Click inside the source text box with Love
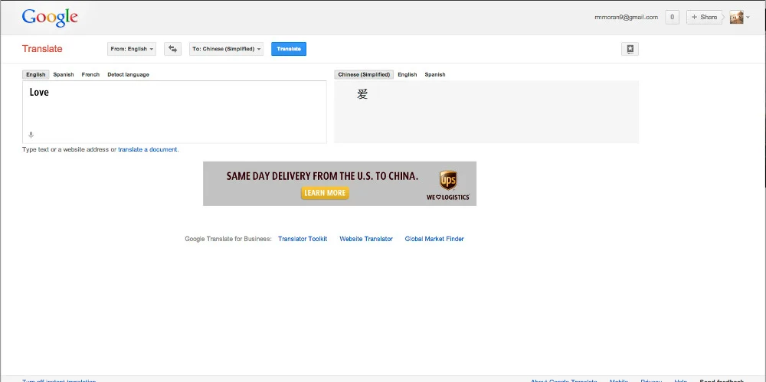Screen dimensions: 766x382 175,112
